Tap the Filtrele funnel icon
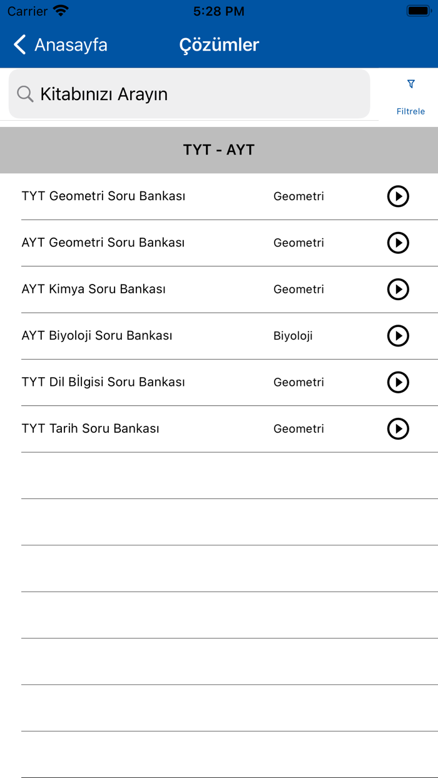The image size is (438, 778). coord(410,84)
